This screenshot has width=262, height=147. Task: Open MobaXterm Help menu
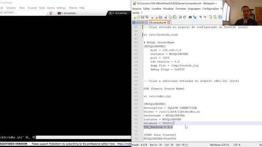click(x=82, y=8)
